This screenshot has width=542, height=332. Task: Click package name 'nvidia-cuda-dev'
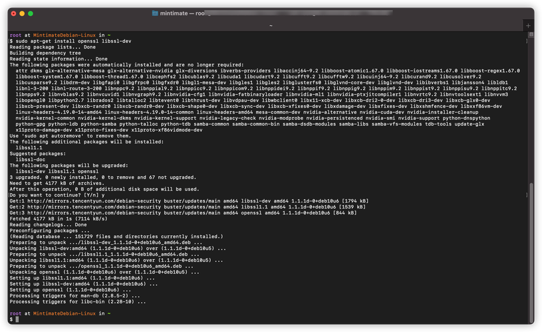[x=382, y=112]
